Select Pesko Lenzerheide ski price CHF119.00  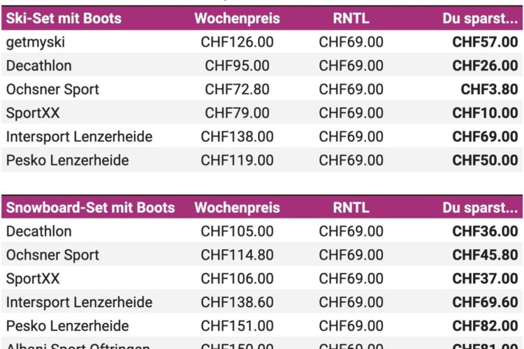coord(237,161)
